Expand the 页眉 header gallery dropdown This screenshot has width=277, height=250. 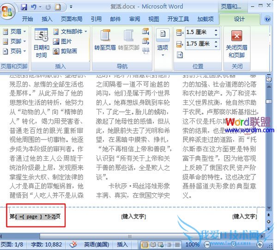[x=15, y=31]
